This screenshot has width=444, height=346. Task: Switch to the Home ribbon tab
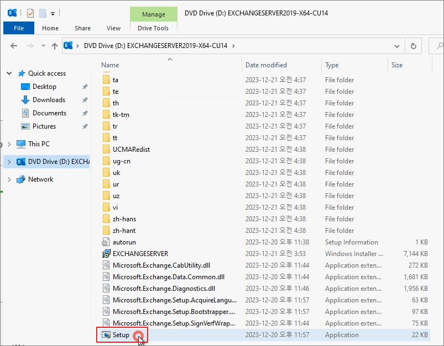point(50,28)
